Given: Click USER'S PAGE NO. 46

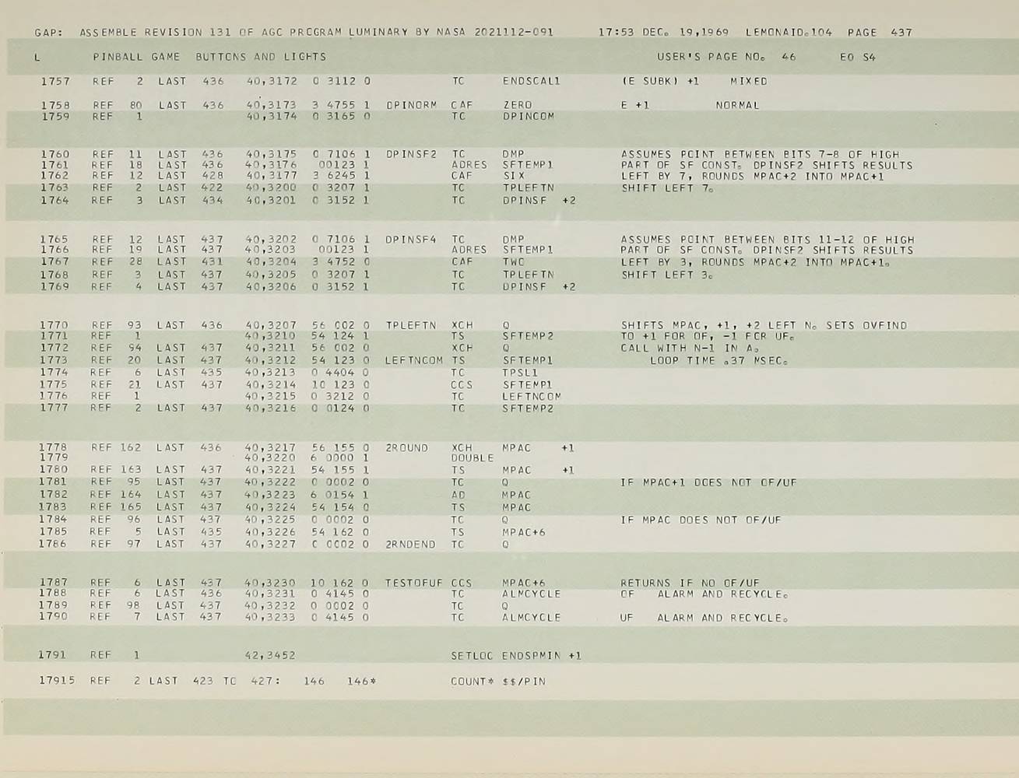Looking at the screenshot, I should click(x=727, y=57).
